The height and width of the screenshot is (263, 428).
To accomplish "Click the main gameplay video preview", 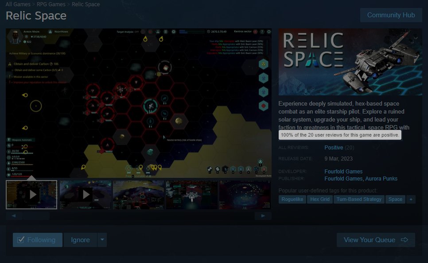I will [x=139, y=103].
